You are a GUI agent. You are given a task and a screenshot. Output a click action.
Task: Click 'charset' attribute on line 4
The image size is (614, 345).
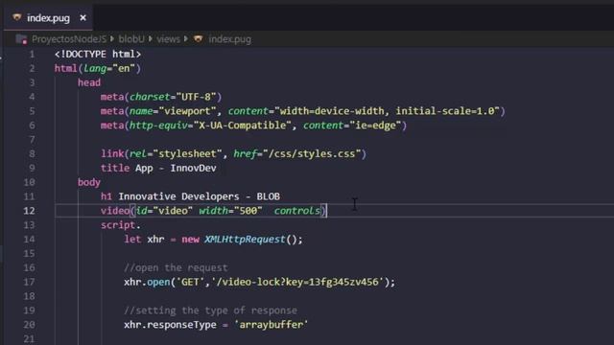coord(150,97)
